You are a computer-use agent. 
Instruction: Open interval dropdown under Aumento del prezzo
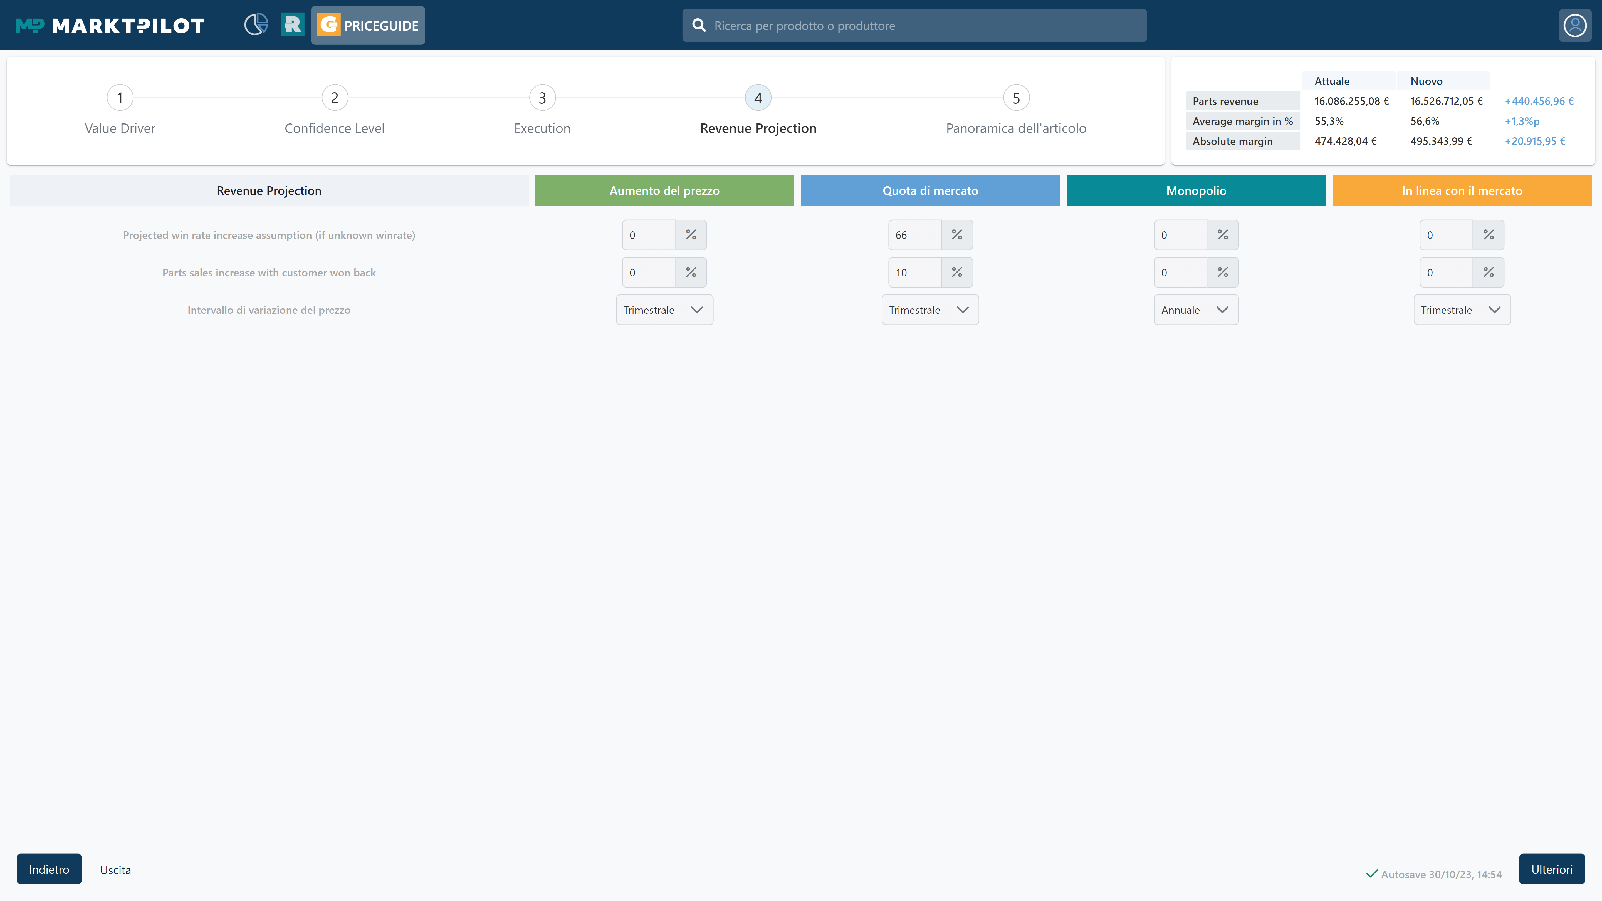pyautogui.click(x=664, y=310)
